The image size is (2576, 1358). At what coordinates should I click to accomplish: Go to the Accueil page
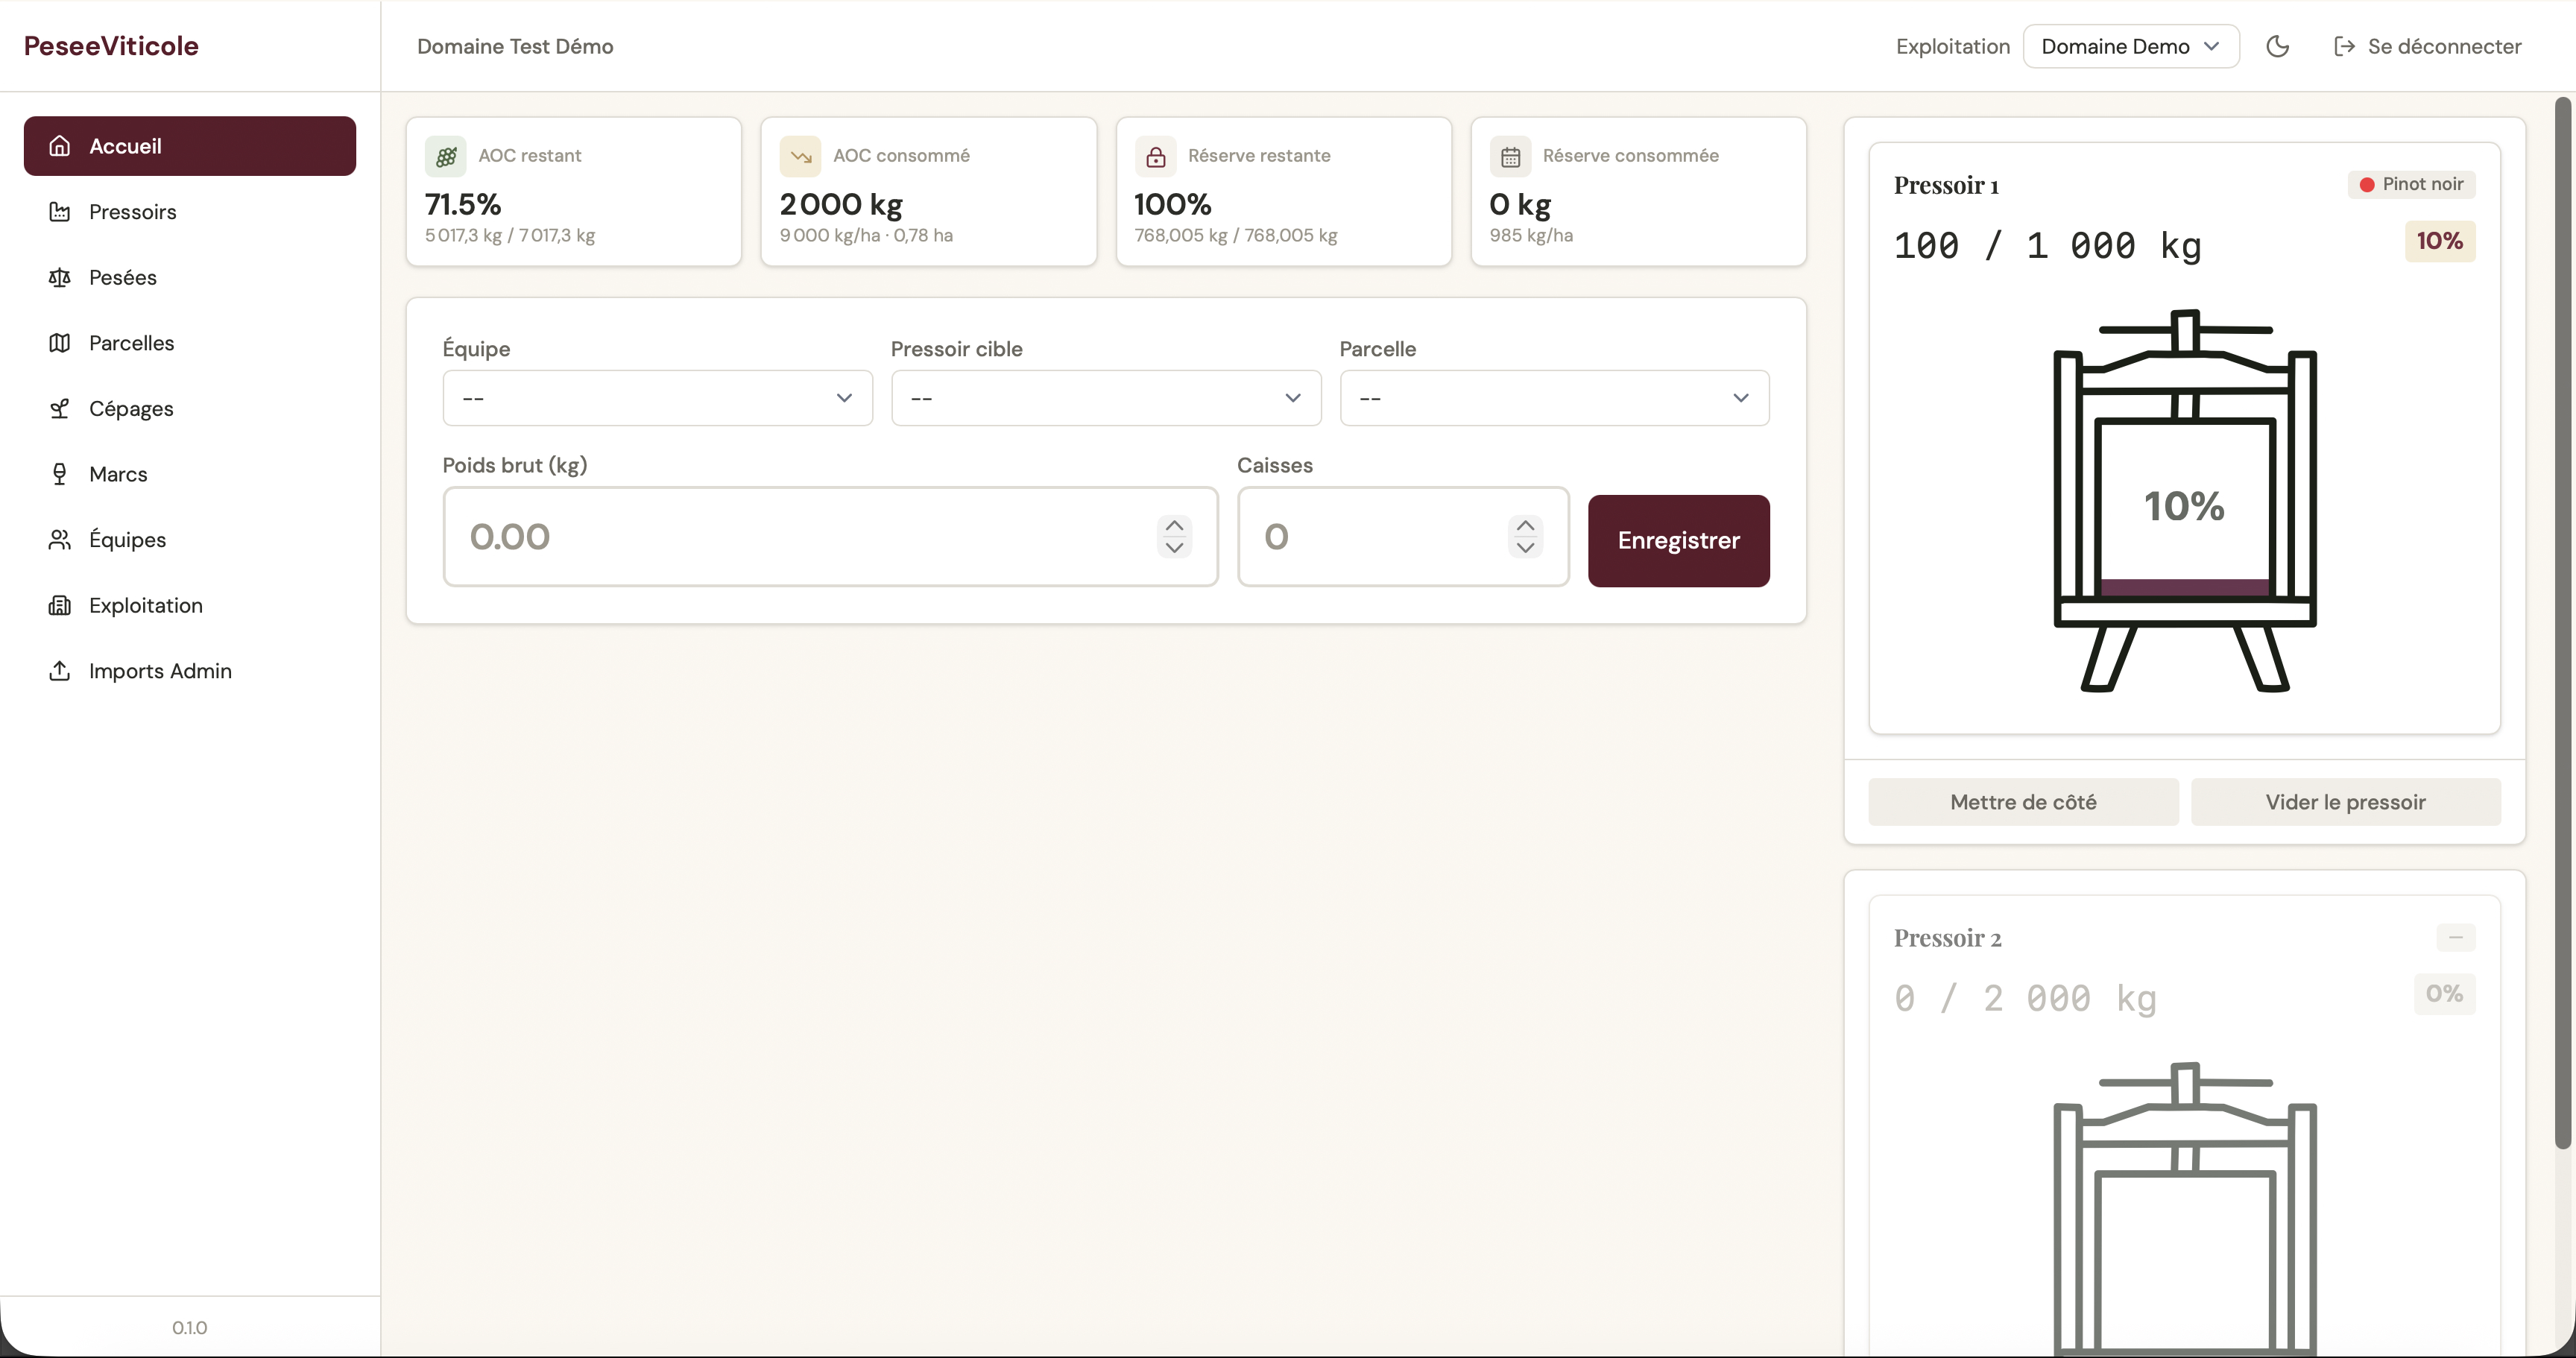190,146
